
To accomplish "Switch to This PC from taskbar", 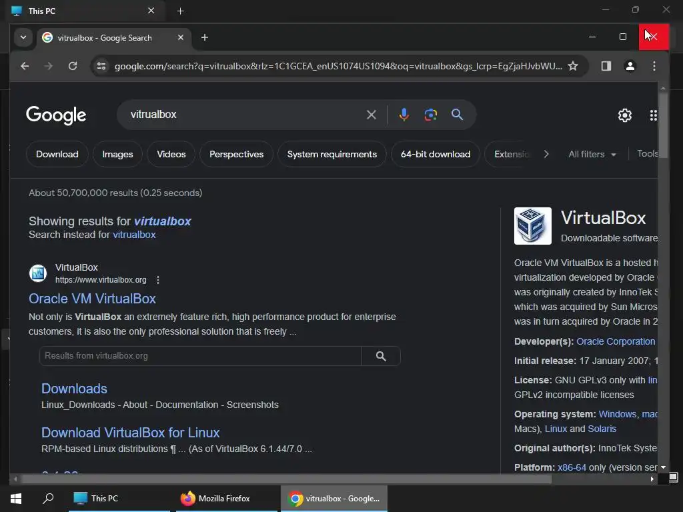I will tap(119, 499).
